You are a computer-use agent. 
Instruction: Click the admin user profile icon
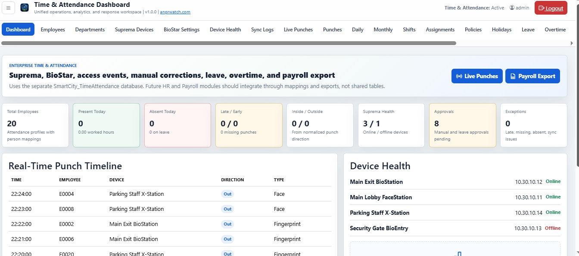pos(512,8)
